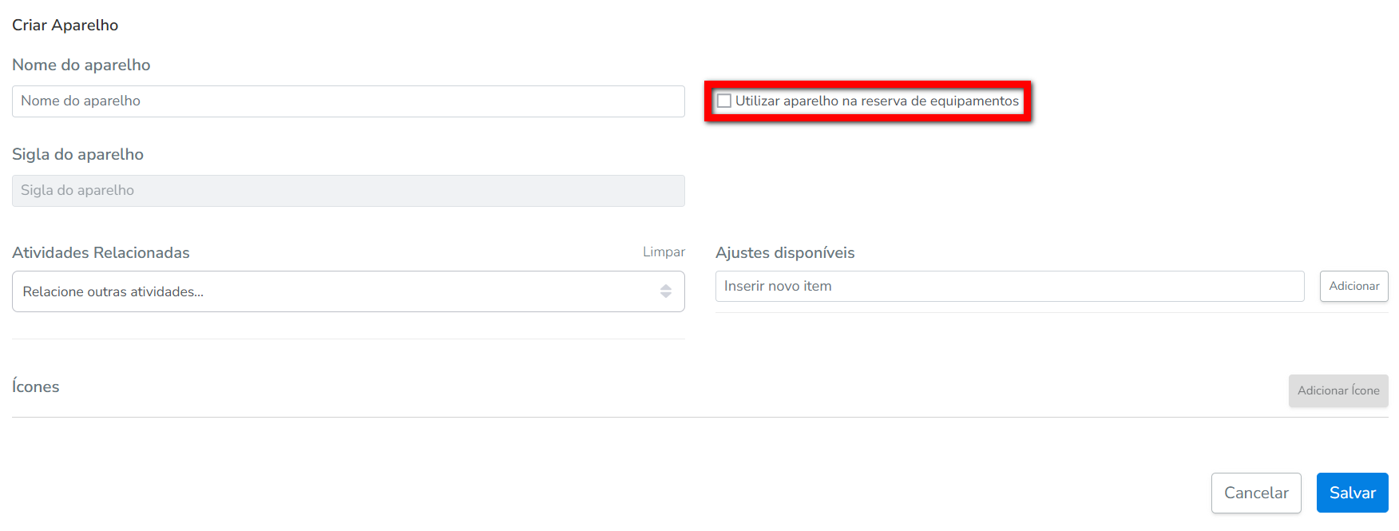Image resolution: width=1399 pixels, height=531 pixels.
Task: Click the 'Limpar' link
Action: tap(664, 252)
